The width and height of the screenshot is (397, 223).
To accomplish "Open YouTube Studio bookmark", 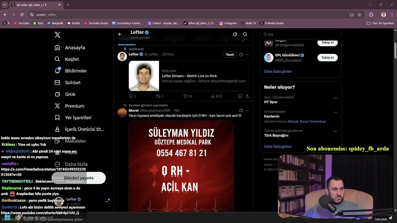I will coord(96,23).
